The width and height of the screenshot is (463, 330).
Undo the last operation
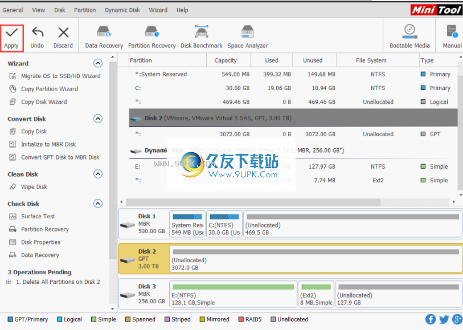(x=37, y=38)
